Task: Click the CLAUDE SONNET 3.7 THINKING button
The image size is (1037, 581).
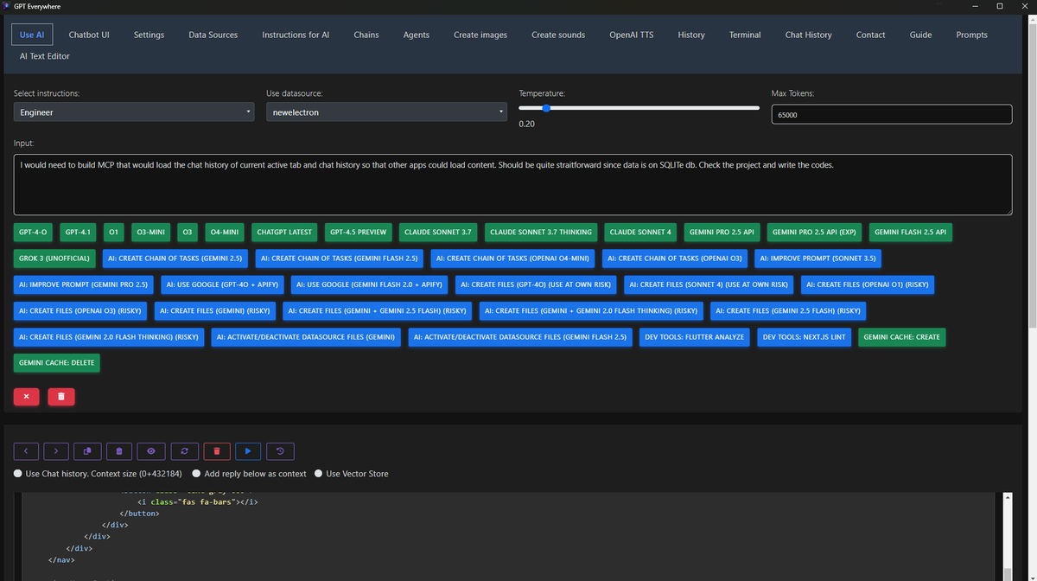Action: 541,232
